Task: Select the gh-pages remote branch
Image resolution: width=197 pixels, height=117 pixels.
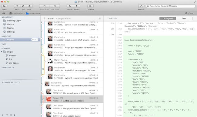Action: point(20,63)
